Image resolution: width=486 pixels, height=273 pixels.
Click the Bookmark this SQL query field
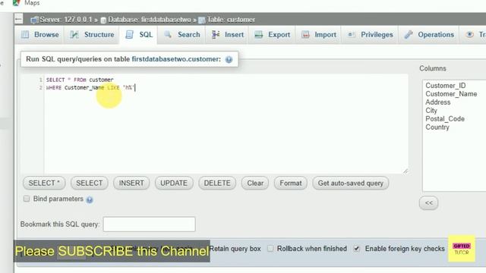[x=149, y=224]
